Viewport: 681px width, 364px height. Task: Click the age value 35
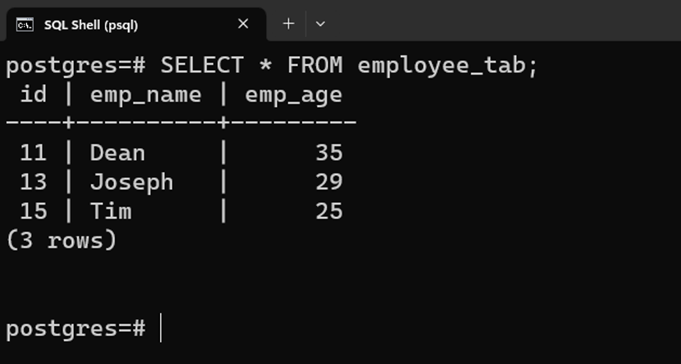click(328, 153)
